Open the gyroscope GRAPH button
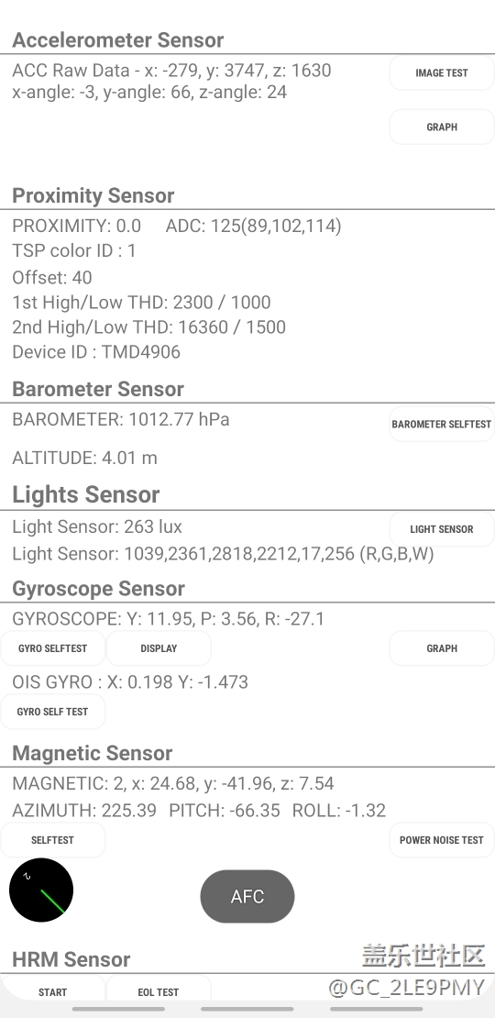The image size is (495, 1018). [x=442, y=647]
